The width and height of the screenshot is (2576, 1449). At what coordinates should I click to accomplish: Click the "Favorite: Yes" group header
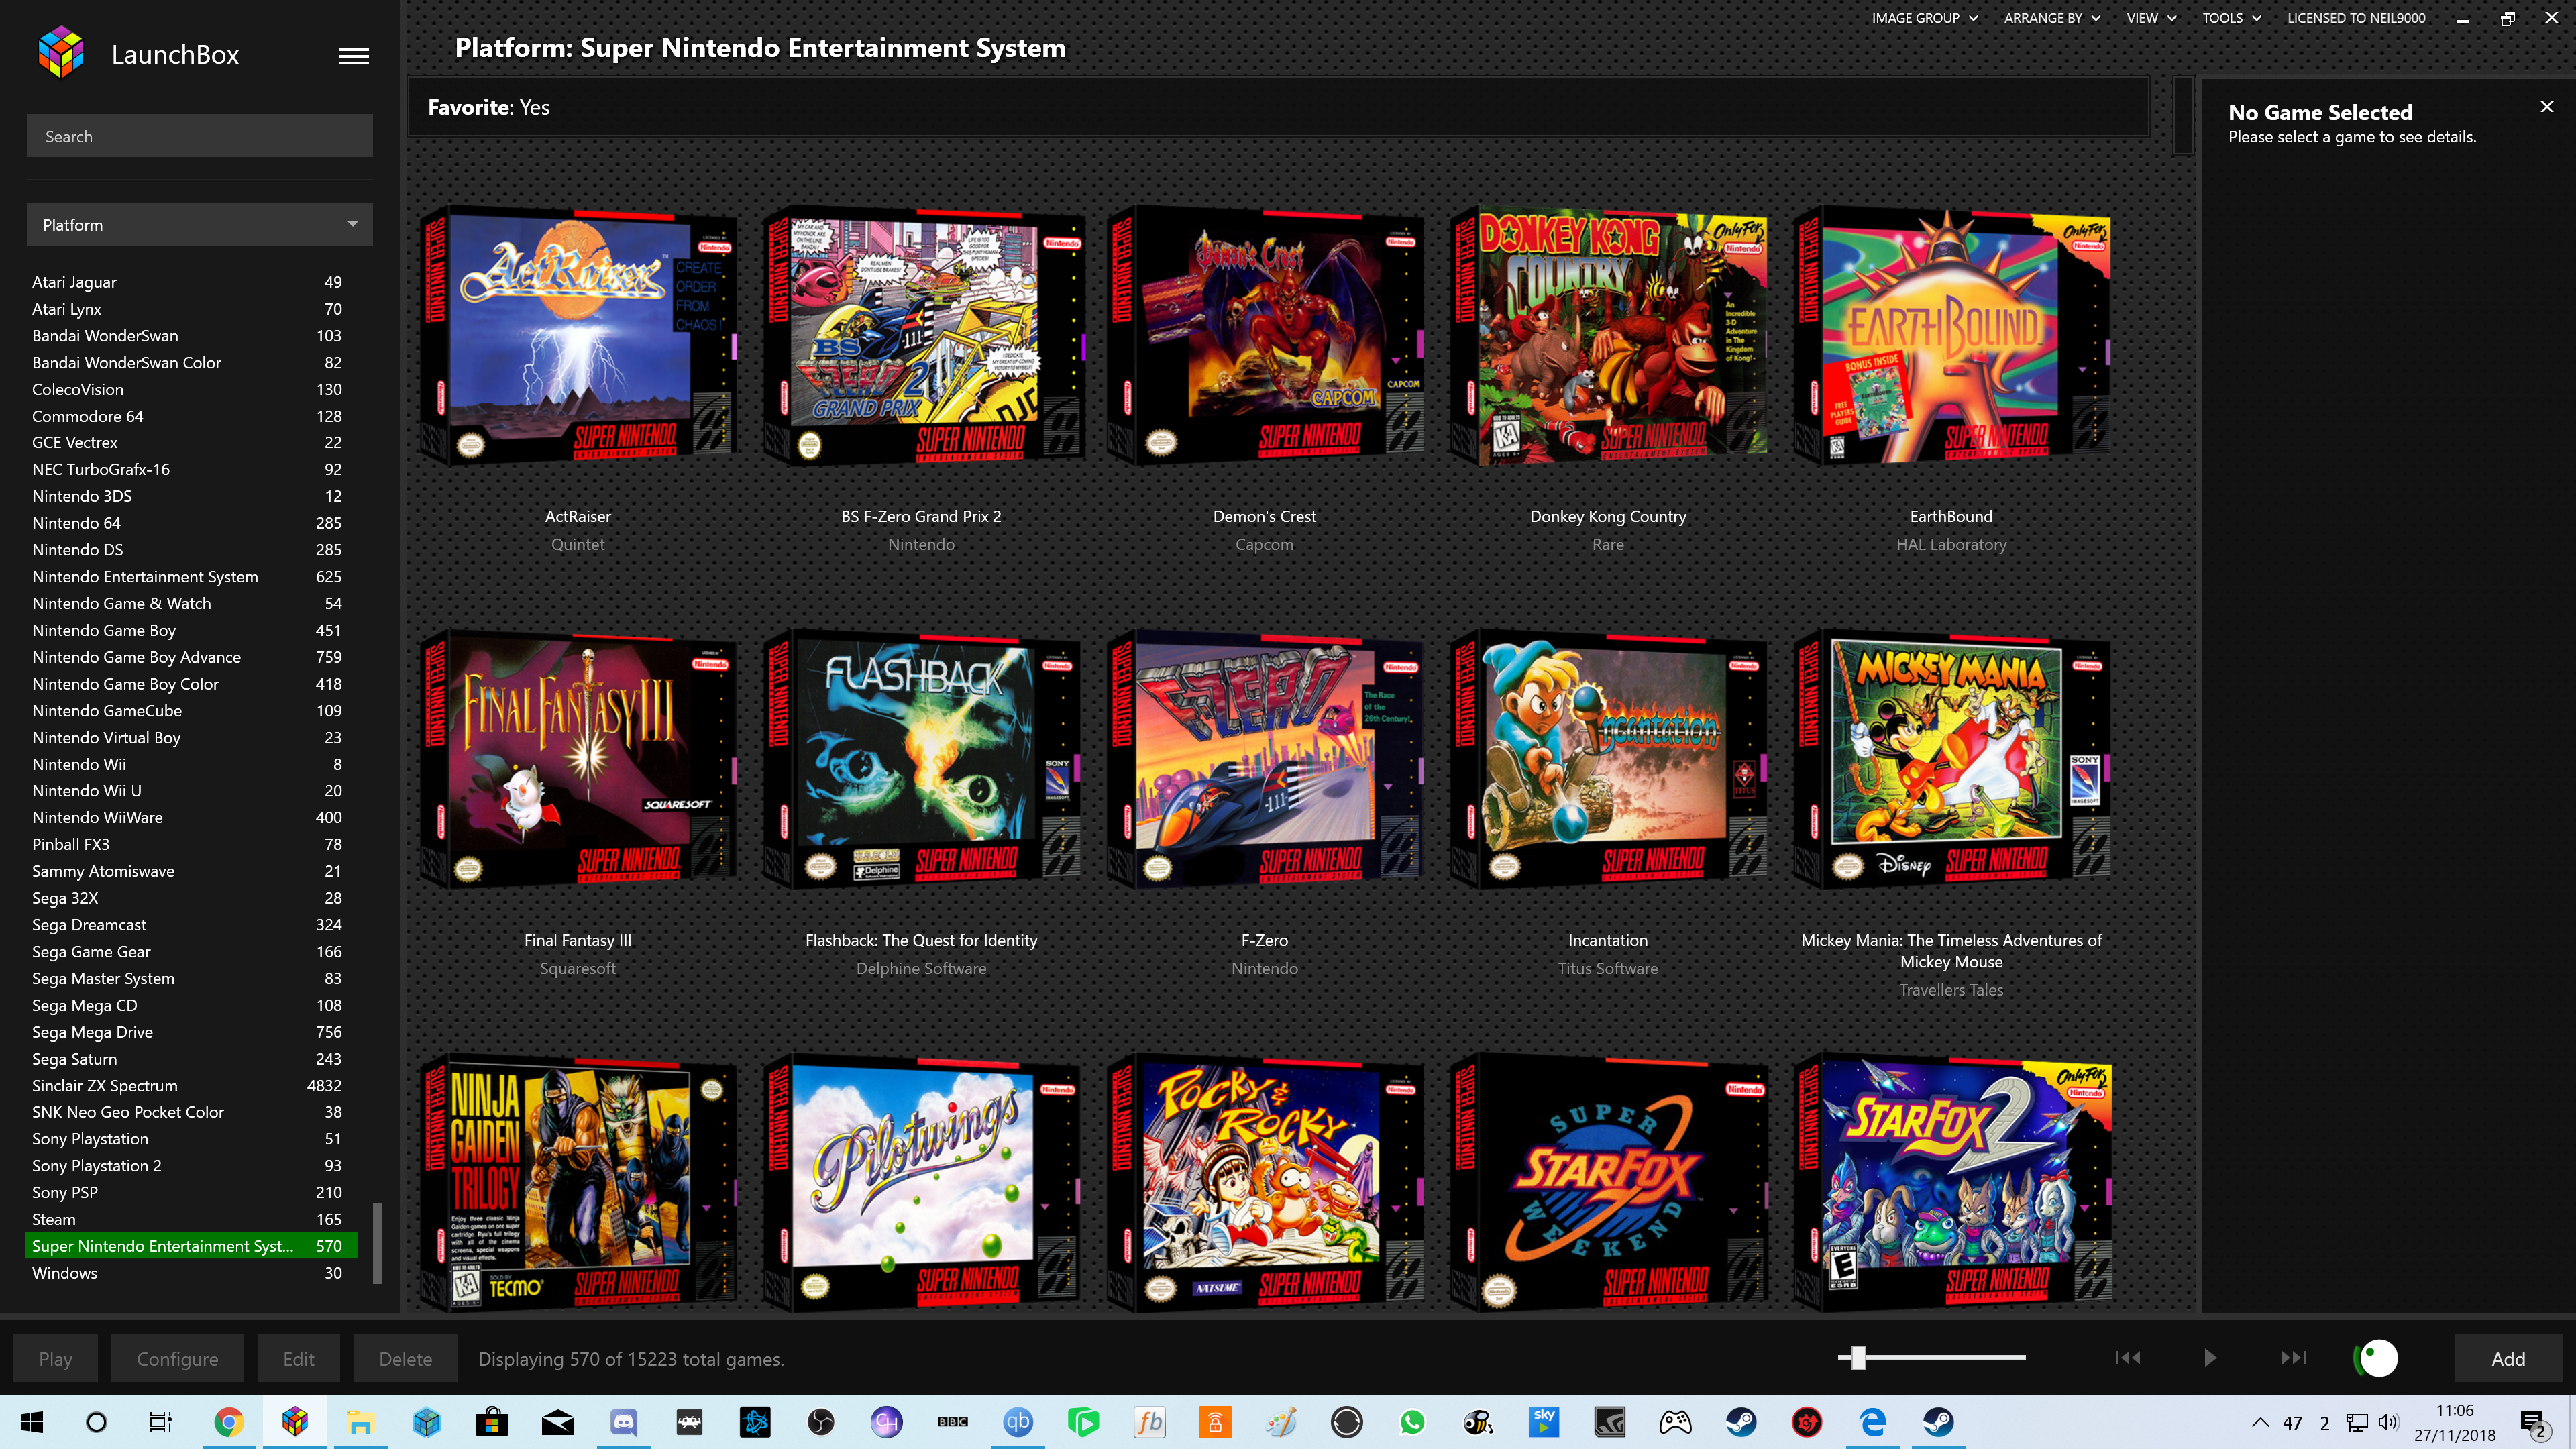point(1278,107)
